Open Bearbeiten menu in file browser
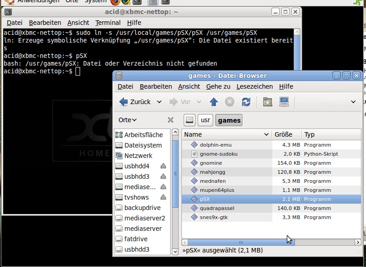 (x=156, y=86)
